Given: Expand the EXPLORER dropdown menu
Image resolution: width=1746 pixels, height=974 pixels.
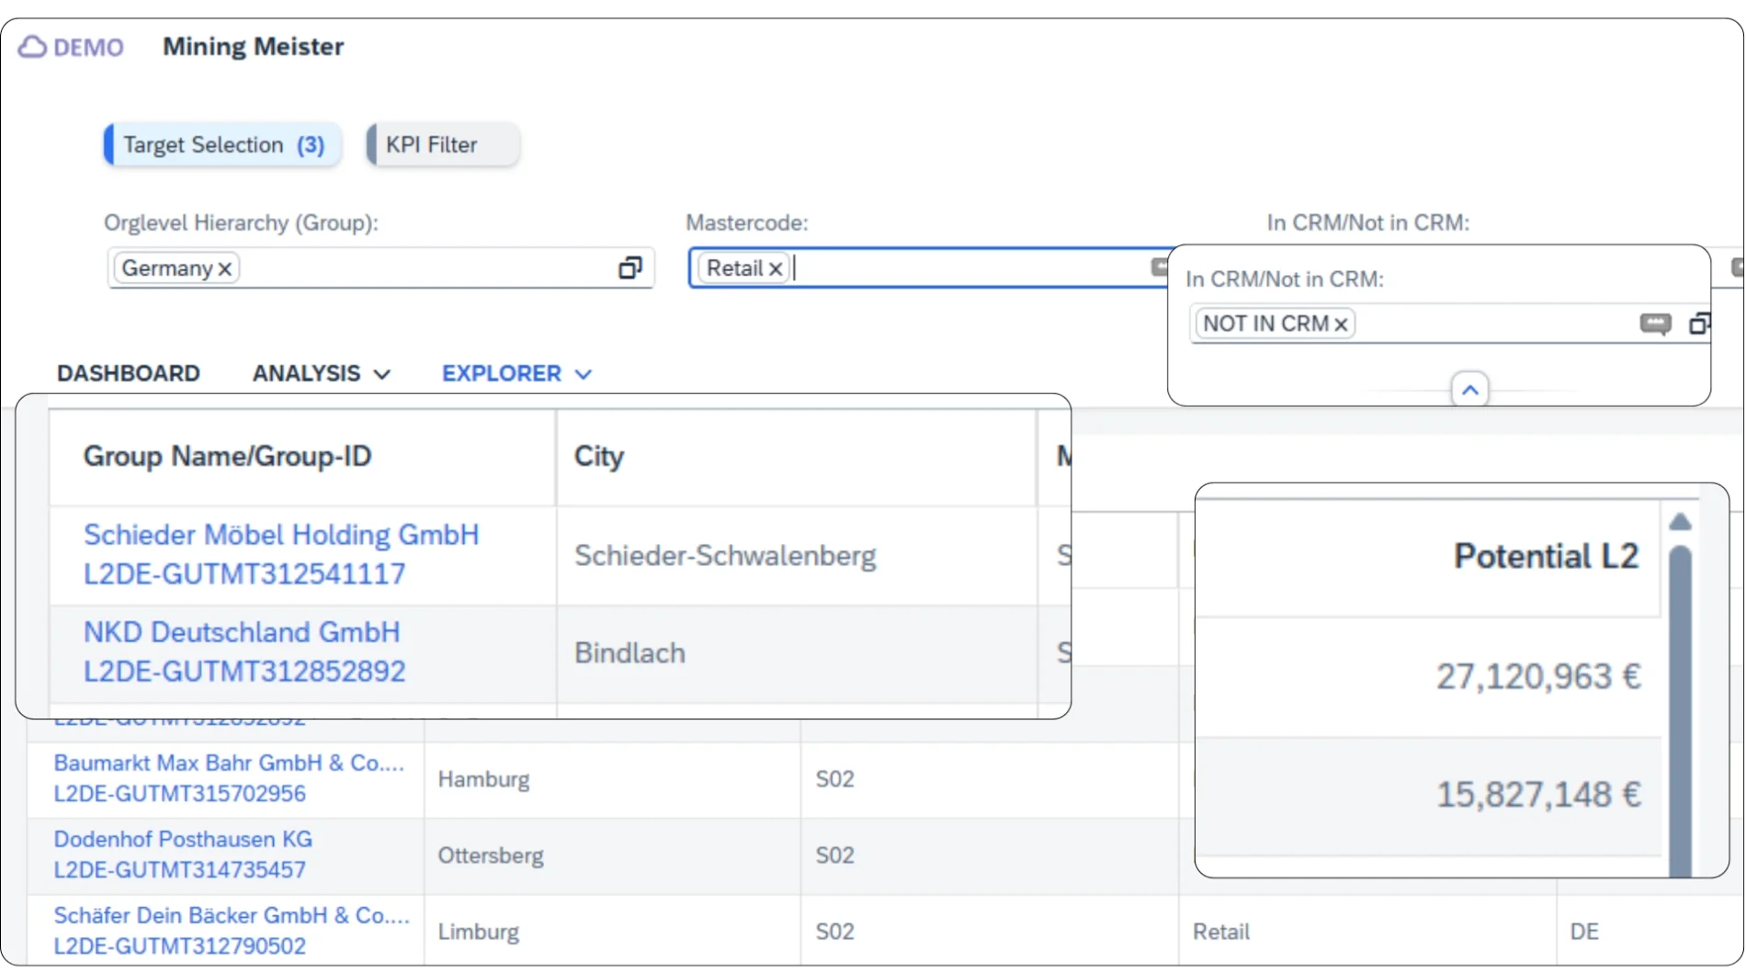Looking at the screenshot, I should 516,374.
